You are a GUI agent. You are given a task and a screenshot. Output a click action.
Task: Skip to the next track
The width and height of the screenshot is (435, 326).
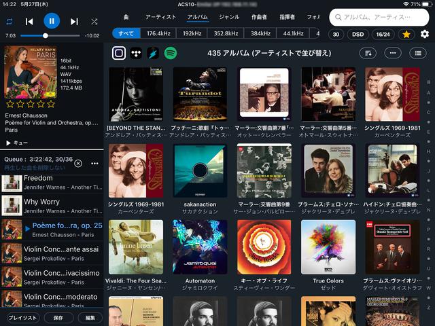pyautogui.click(x=74, y=22)
